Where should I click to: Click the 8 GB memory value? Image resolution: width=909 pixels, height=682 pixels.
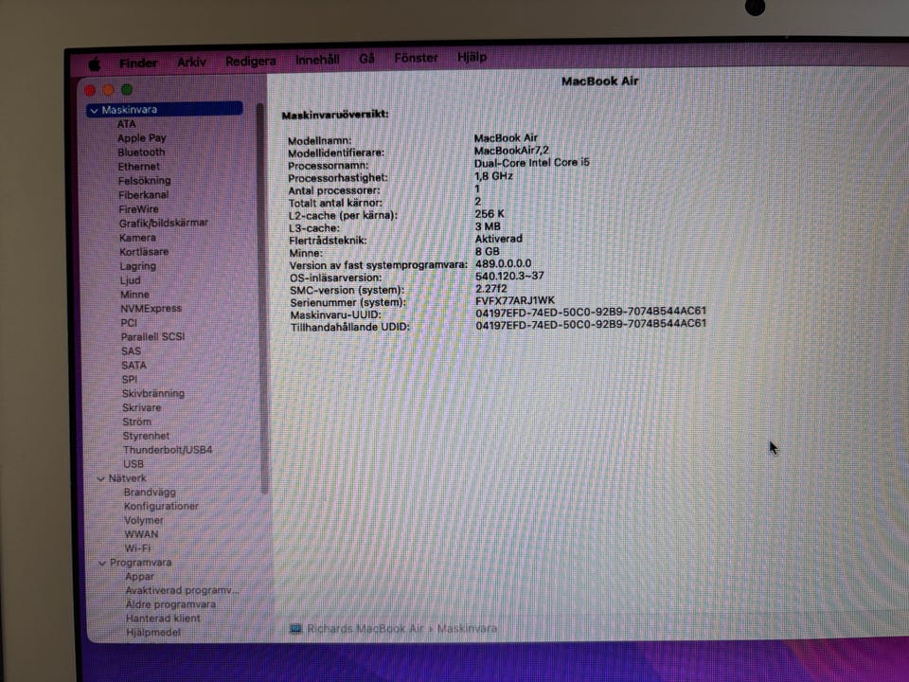(x=487, y=251)
